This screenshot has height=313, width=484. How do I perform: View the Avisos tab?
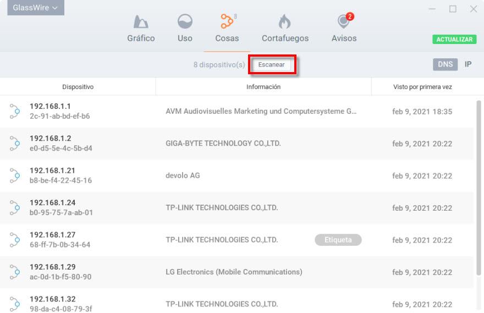(344, 29)
